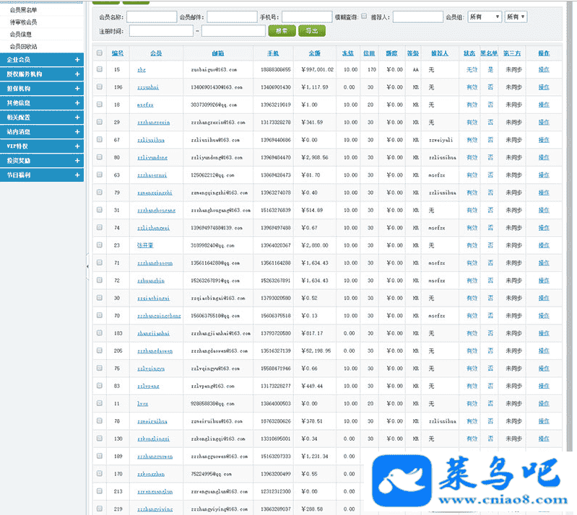
Task: Click plus icon beside 投资奖励
Action: 77,161
